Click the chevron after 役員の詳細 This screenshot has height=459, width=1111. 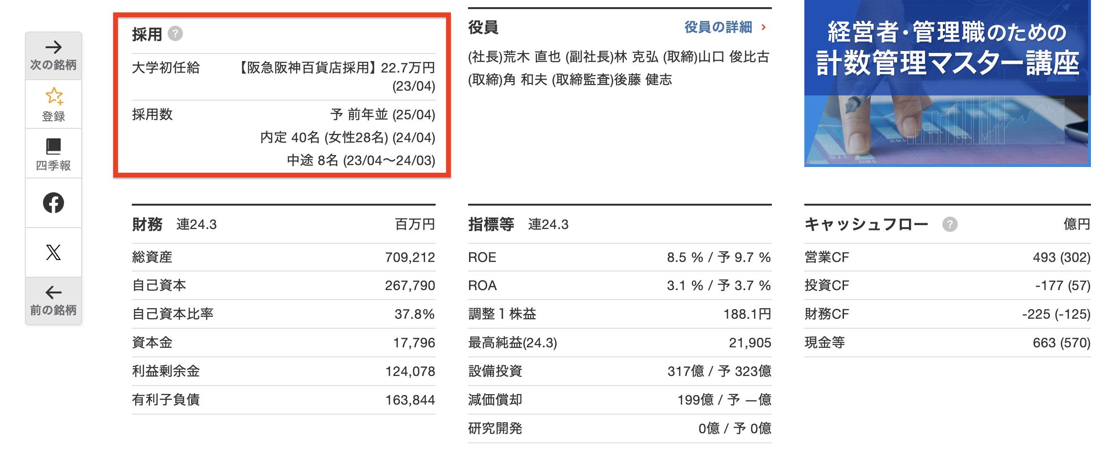pyautogui.click(x=764, y=27)
